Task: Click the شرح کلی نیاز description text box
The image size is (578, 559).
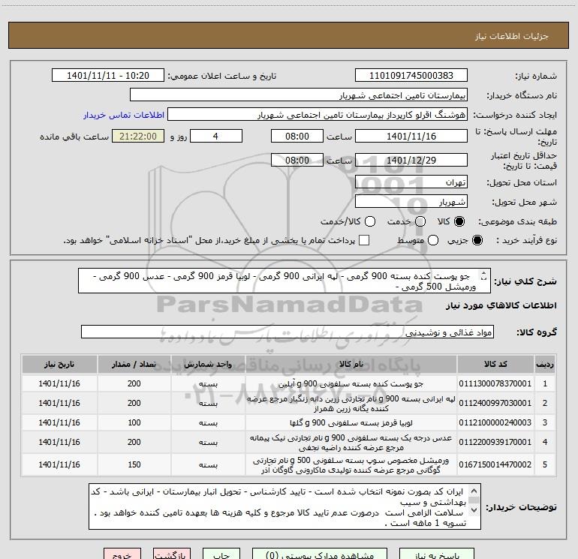Action: pyautogui.click(x=284, y=281)
